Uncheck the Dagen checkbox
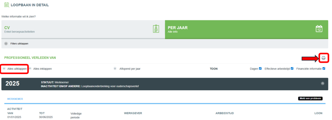 click(260, 69)
